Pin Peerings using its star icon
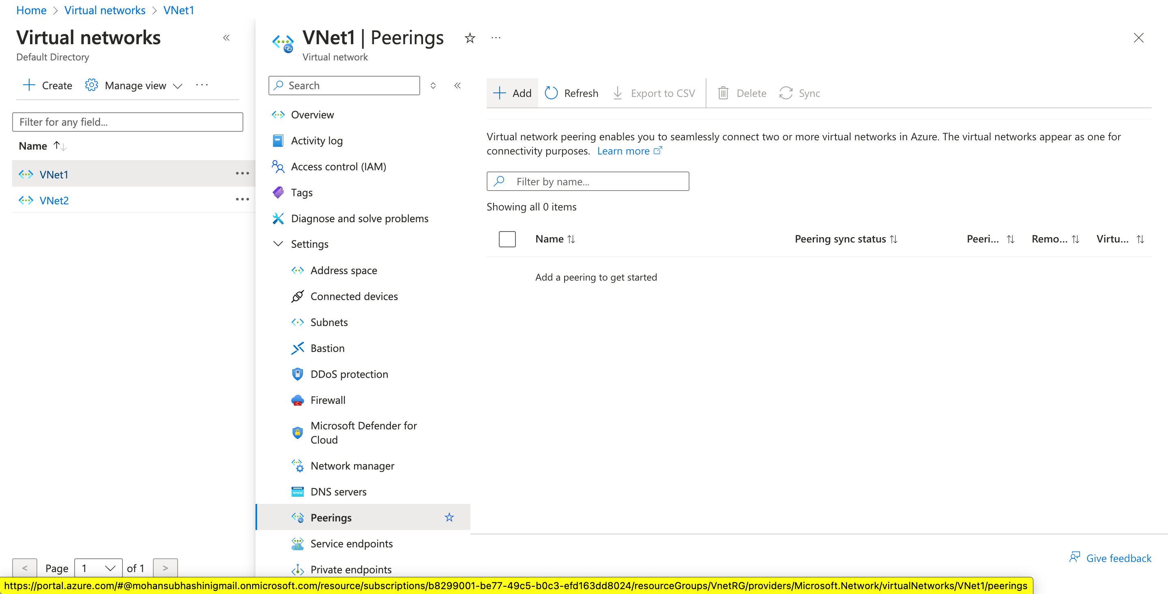 coord(449,517)
